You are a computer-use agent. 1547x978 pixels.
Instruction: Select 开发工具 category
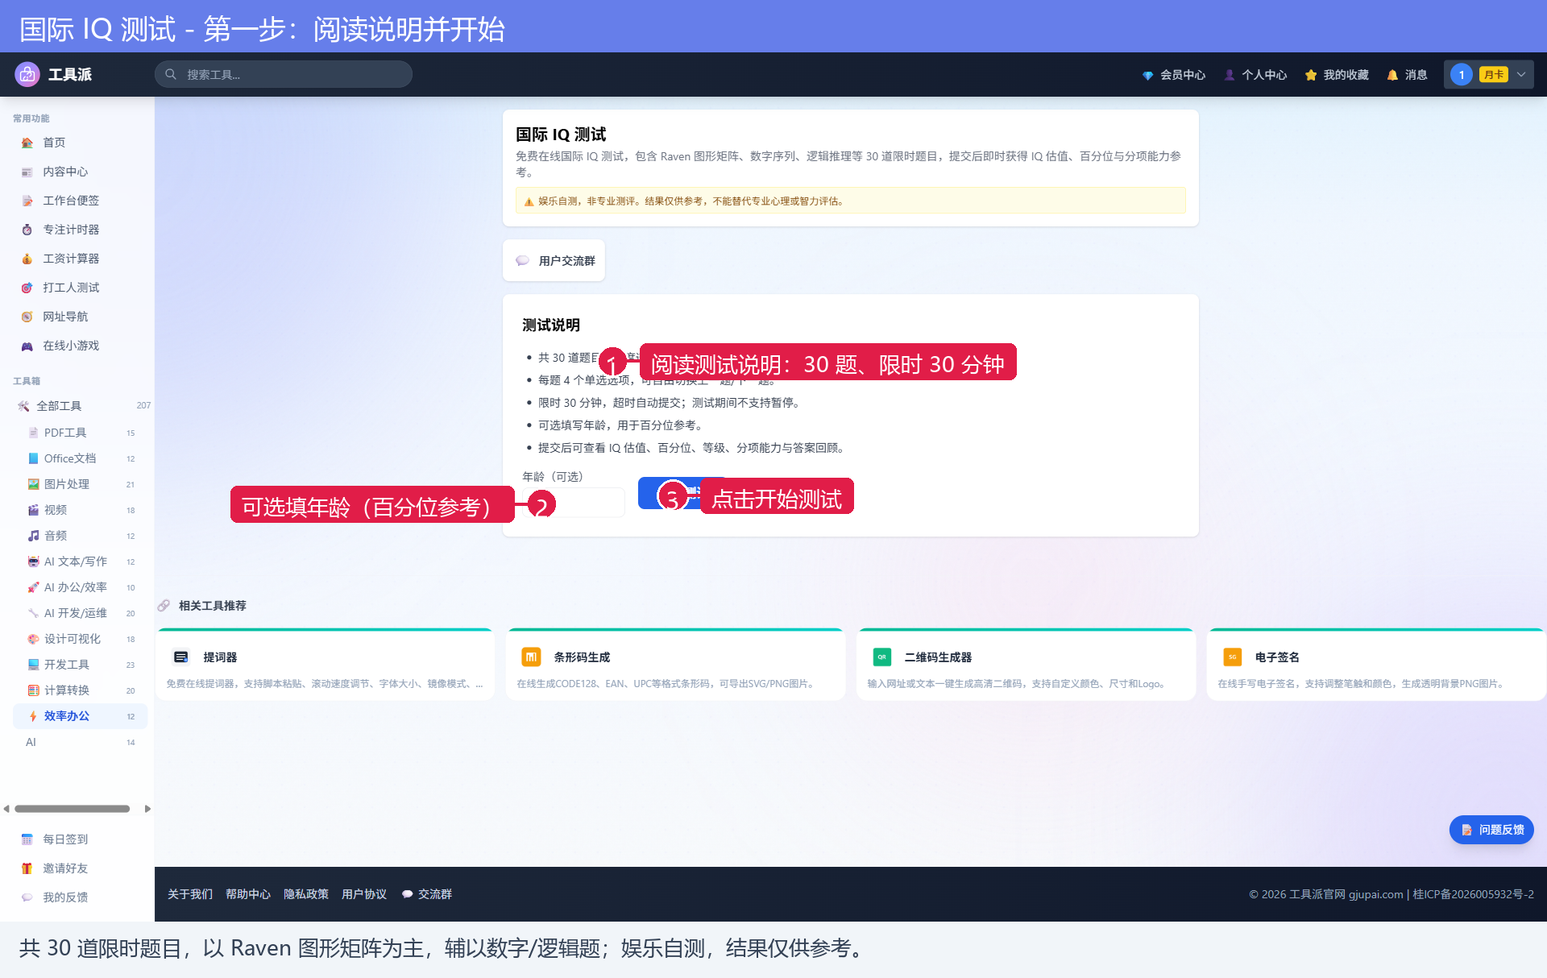tap(81, 665)
